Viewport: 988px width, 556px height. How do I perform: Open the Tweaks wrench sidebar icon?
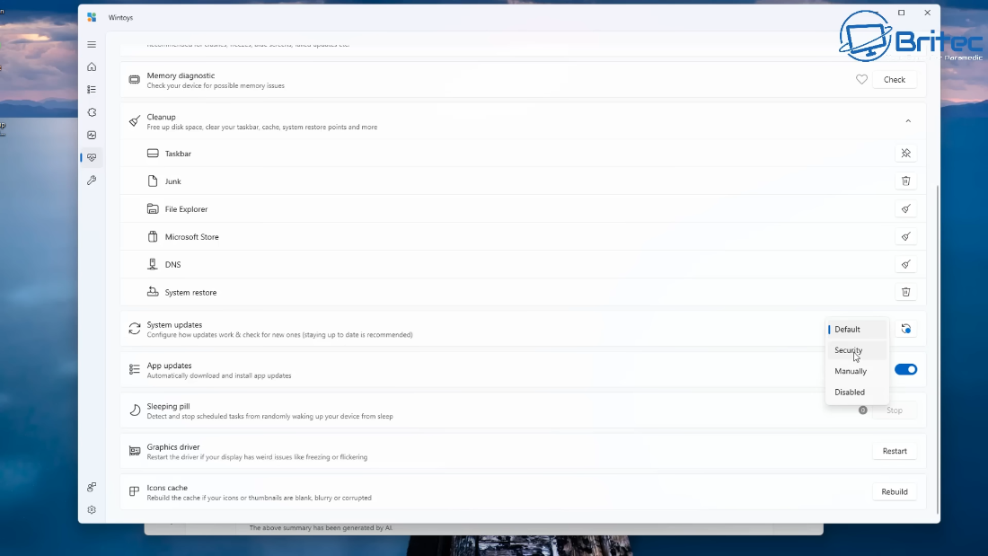coord(92,181)
